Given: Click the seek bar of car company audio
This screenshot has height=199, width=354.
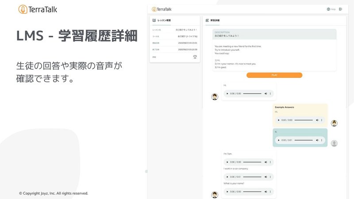Looking at the screenshot, I should 252,177.
